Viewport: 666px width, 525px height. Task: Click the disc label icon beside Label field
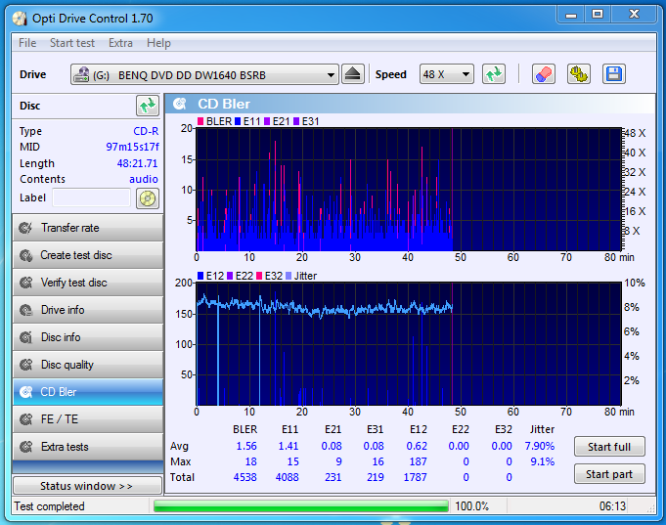pyautogui.click(x=148, y=198)
